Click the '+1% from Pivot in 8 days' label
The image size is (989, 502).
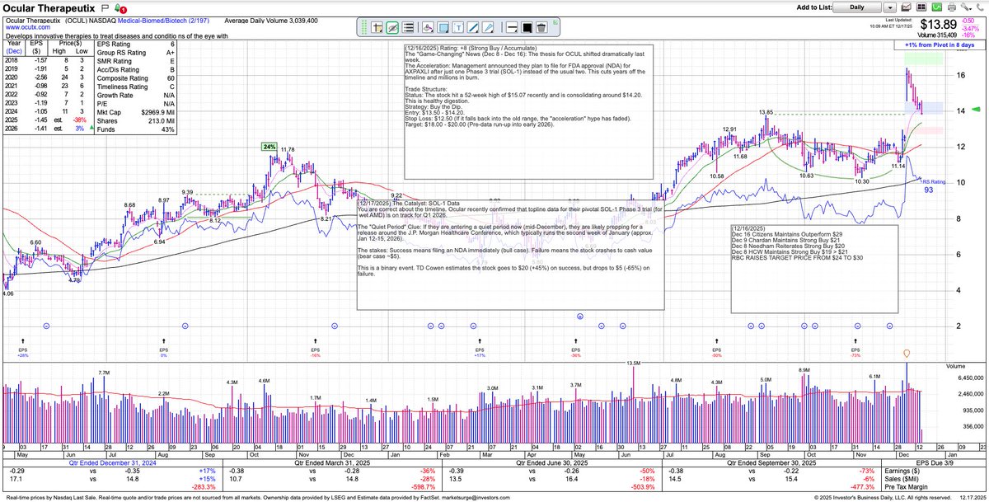tap(940, 46)
